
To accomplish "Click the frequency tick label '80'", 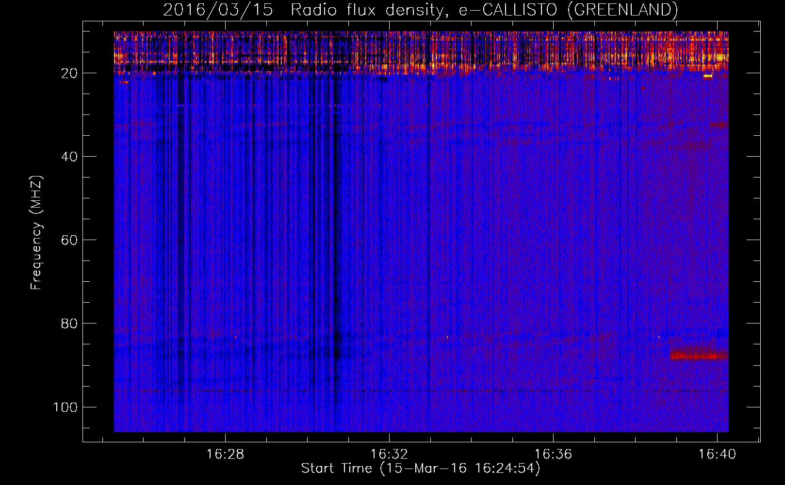I will [x=70, y=323].
